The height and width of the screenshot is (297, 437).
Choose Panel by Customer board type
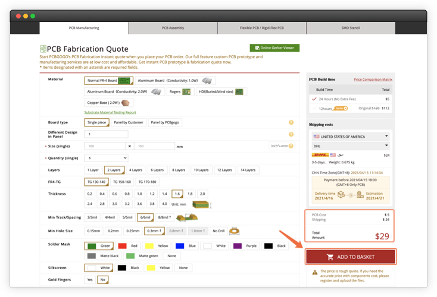point(129,122)
